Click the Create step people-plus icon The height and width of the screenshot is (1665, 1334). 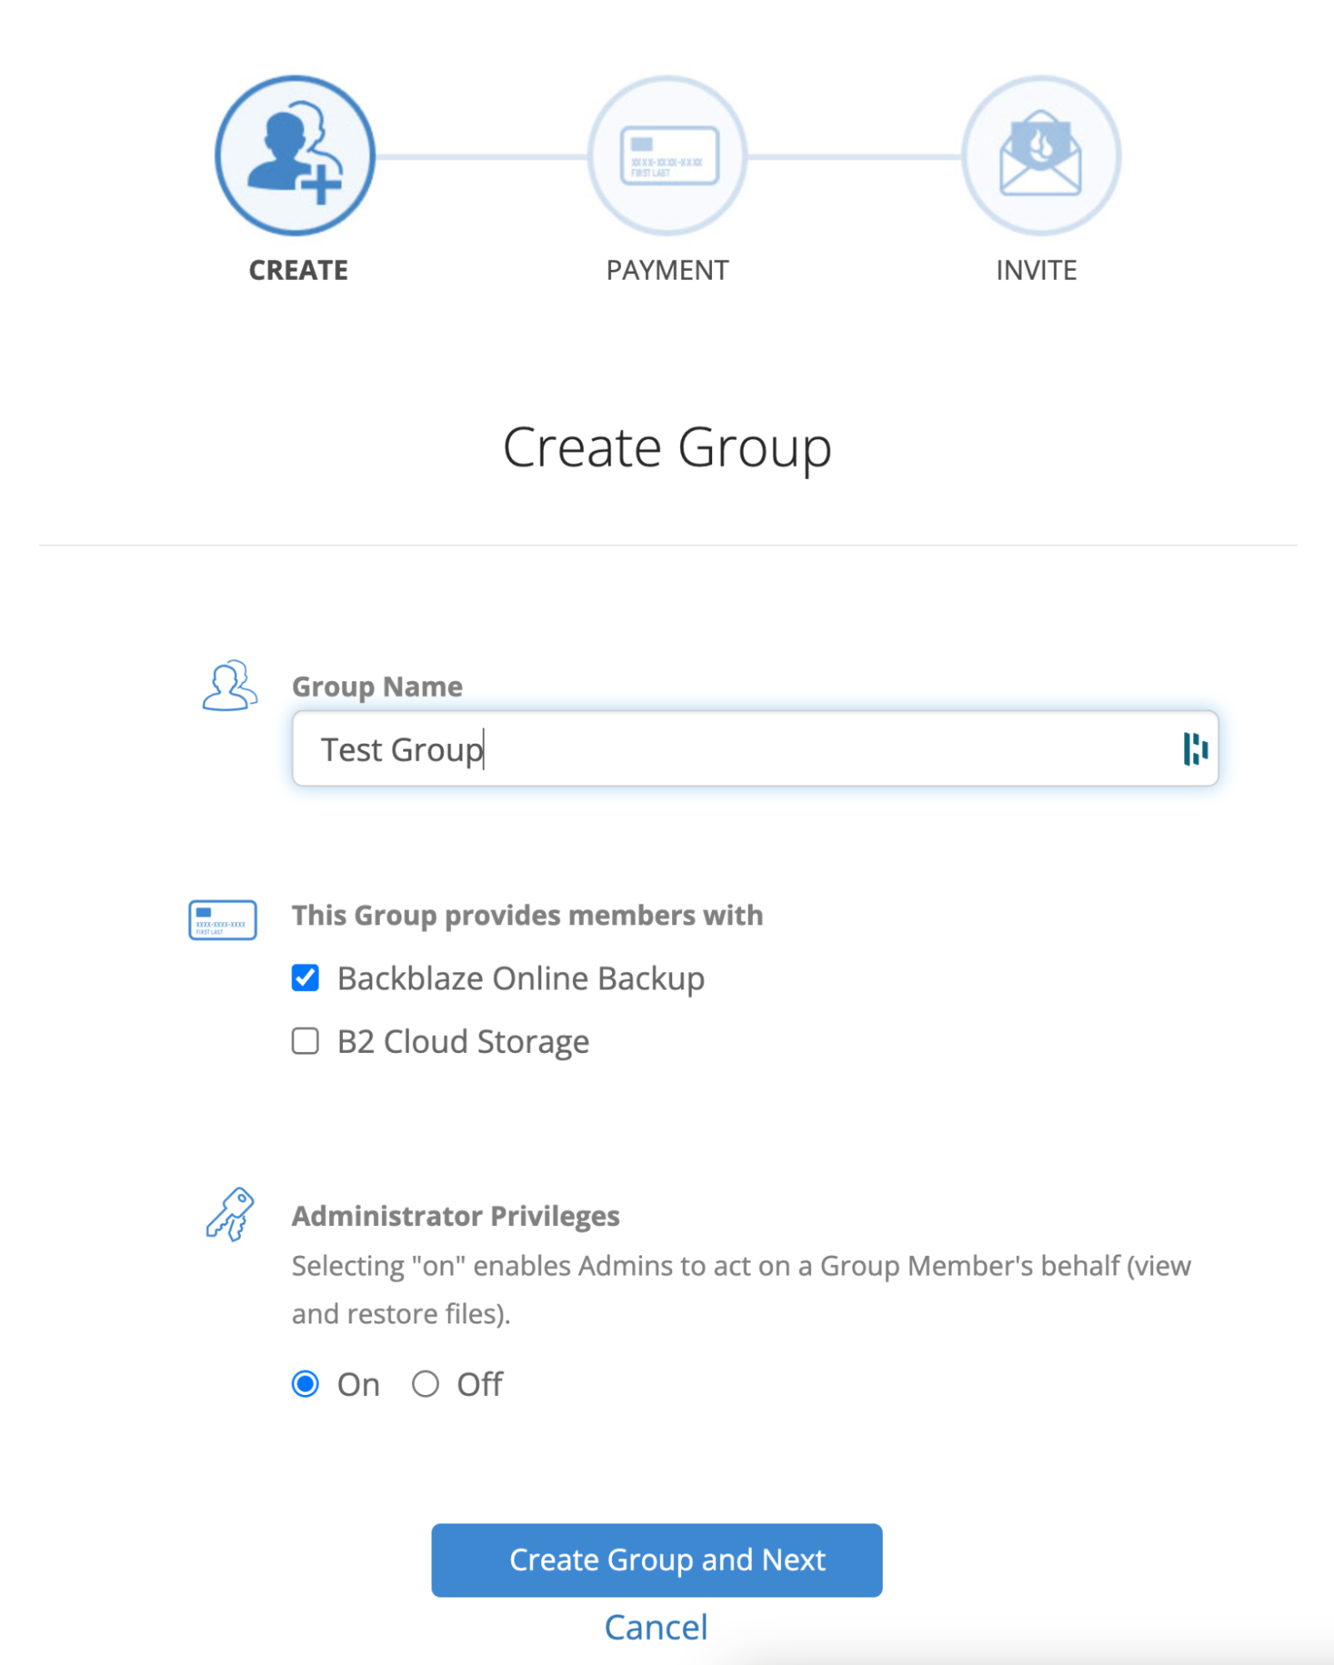[296, 156]
